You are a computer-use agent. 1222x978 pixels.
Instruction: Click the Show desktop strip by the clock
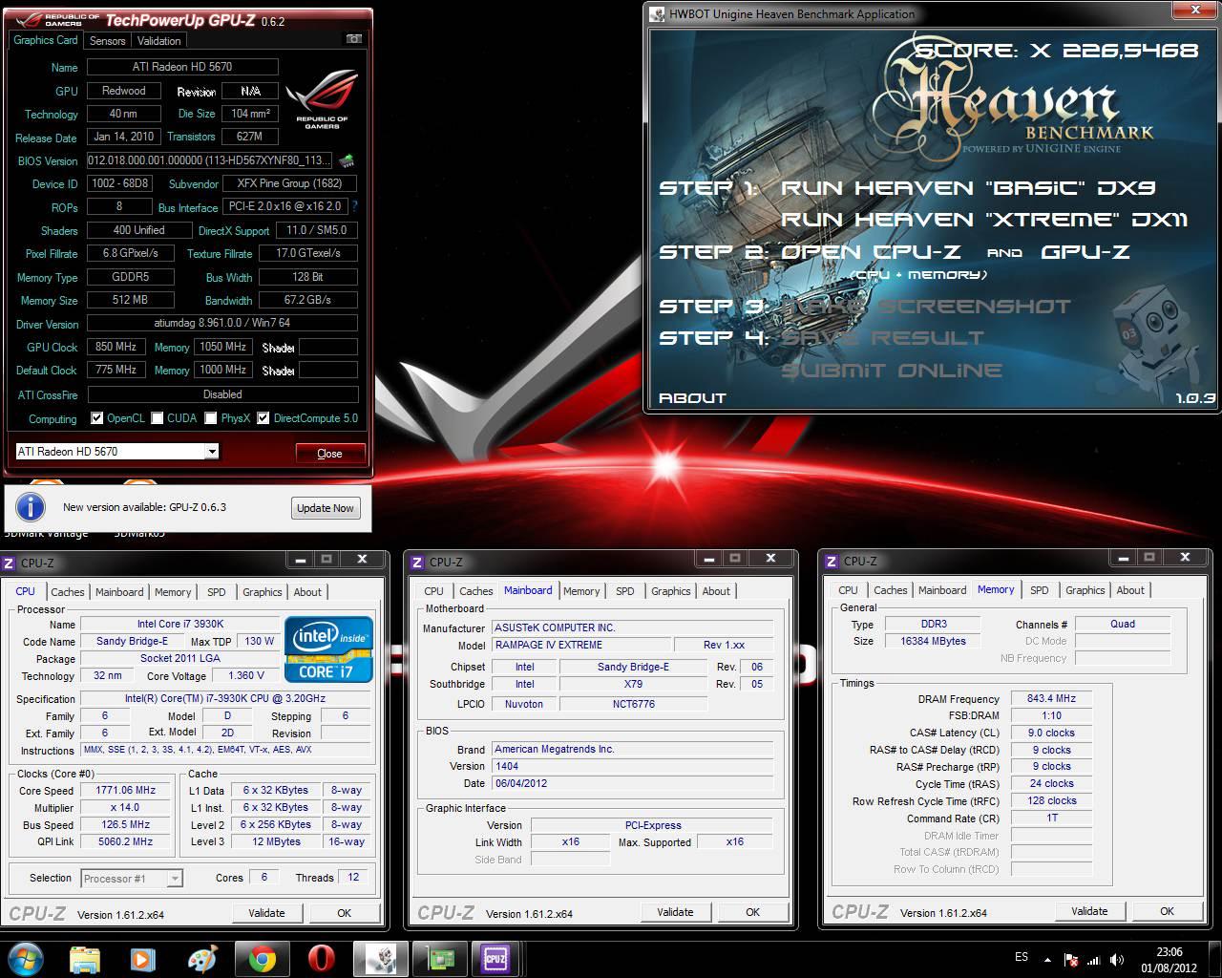click(1215, 958)
